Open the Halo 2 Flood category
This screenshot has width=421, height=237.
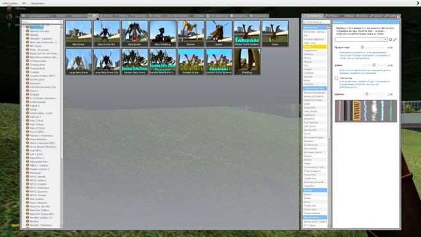[x=37, y=120]
